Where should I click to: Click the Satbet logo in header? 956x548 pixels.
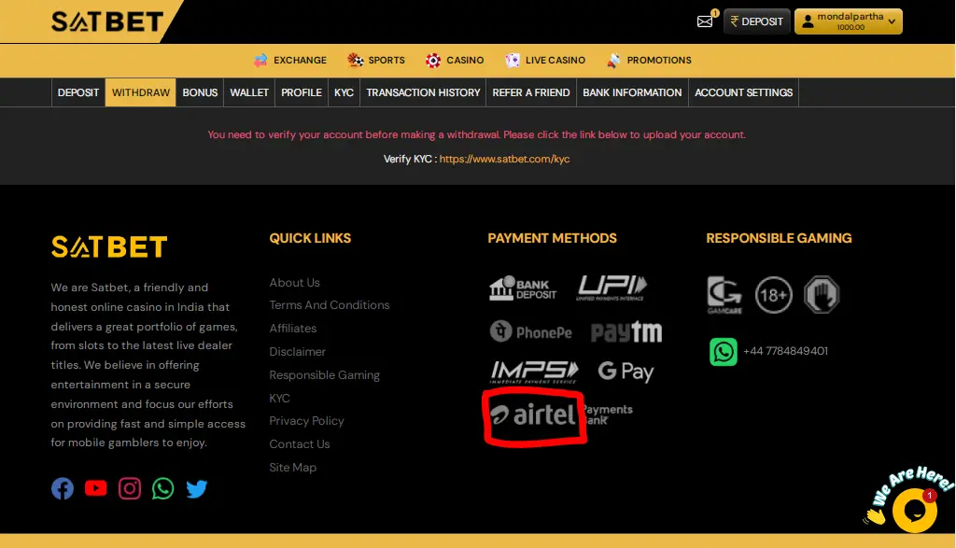pos(107,21)
